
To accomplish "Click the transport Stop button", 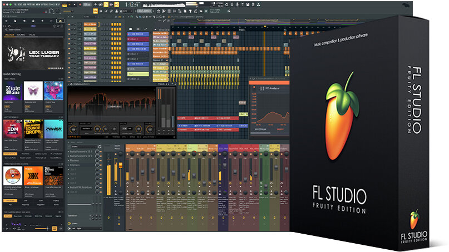I will tap(75, 4).
